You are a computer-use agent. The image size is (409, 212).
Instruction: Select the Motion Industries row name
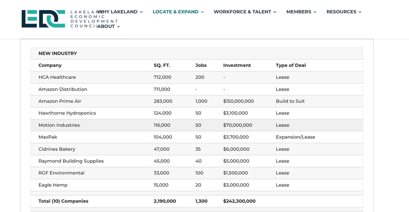[59, 125]
